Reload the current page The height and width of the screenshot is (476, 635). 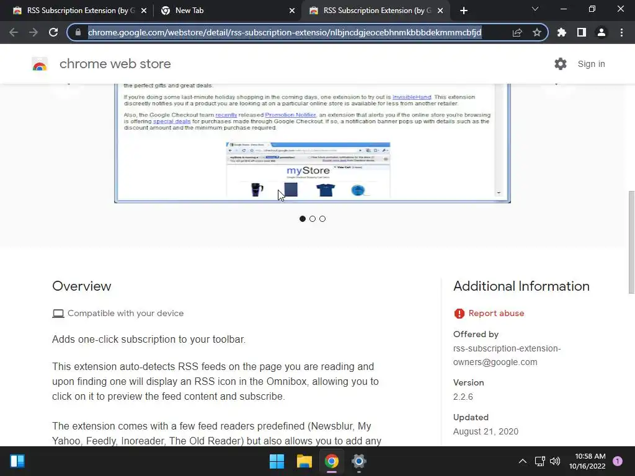[x=53, y=32]
